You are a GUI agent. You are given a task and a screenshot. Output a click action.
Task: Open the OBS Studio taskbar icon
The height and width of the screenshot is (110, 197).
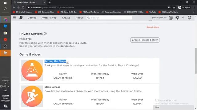coord(5,46)
